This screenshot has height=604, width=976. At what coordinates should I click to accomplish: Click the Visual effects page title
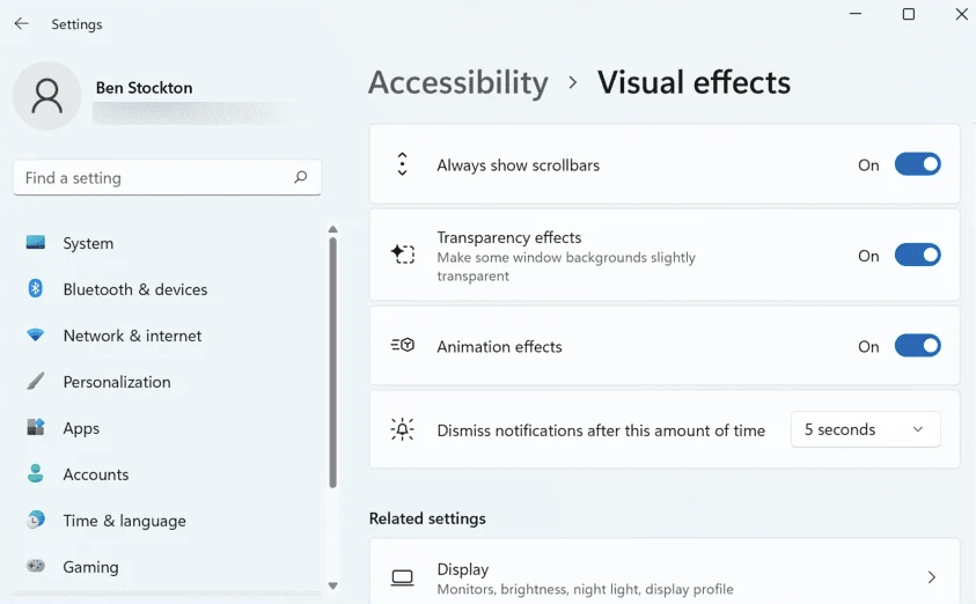point(694,82)
